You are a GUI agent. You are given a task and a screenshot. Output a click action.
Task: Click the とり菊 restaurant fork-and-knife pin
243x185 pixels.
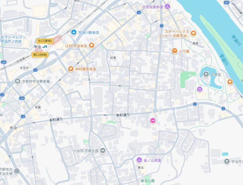click(175, 50)
